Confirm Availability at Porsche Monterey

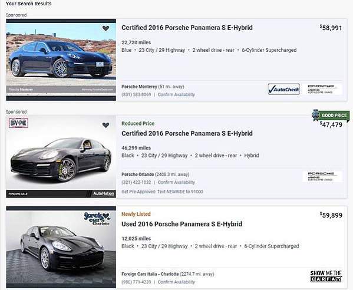coord(176,94)
